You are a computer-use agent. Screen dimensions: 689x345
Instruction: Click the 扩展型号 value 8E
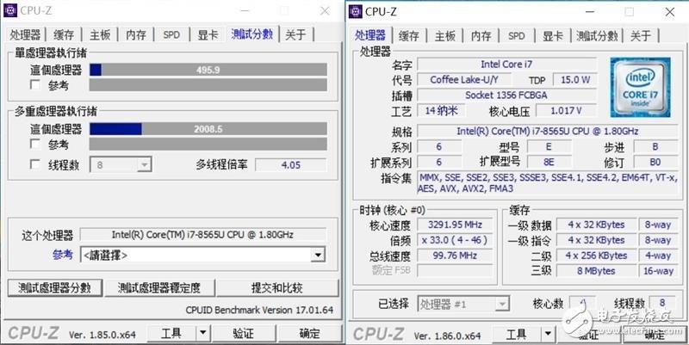(549, 162)
